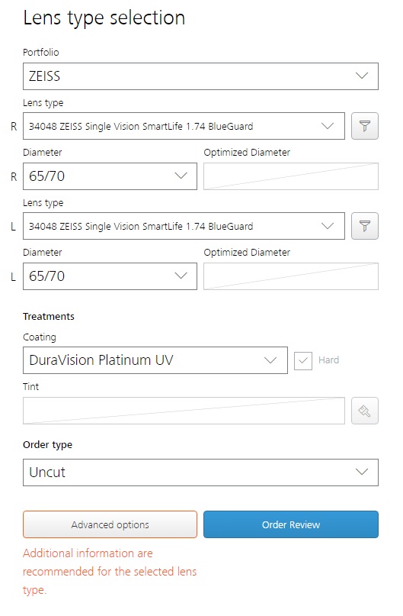Open the DuraVision Platinum UV coating dropdown
403x616 pixels.
(x=155, y=360)
